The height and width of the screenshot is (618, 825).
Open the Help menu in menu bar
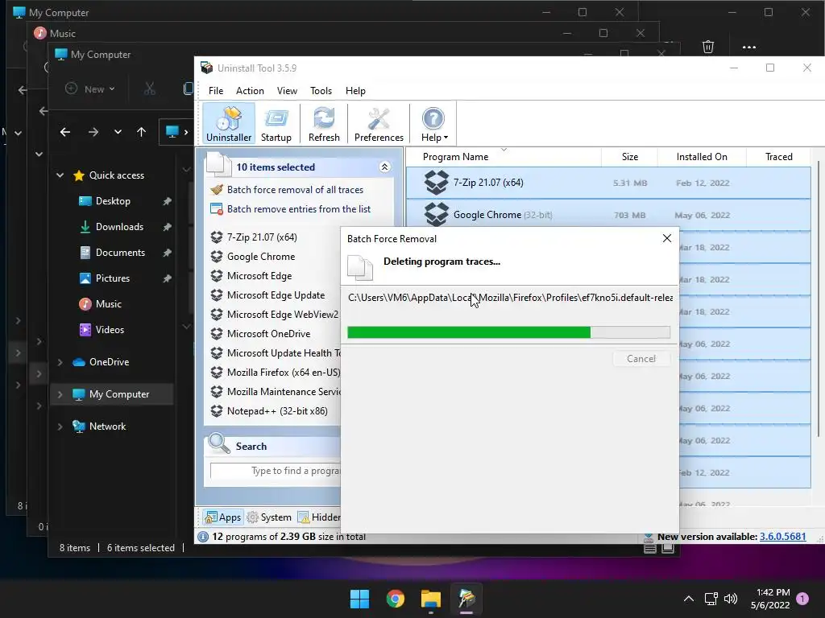355,90
